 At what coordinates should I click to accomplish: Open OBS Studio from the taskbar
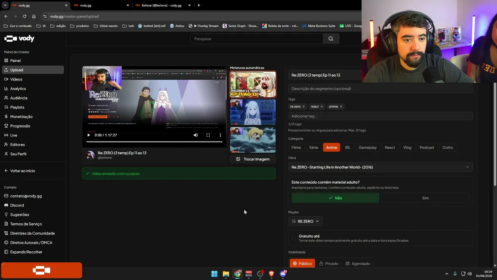pyautogui.click(x=260, y=274)
